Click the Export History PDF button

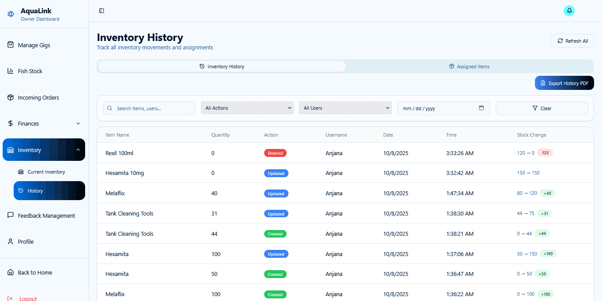click(x=564, y=83)
